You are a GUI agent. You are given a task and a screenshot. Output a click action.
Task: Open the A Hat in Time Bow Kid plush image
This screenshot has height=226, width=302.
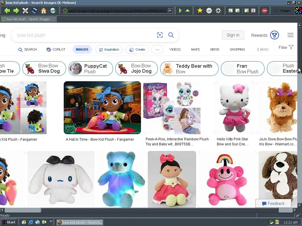click(102, 108)
